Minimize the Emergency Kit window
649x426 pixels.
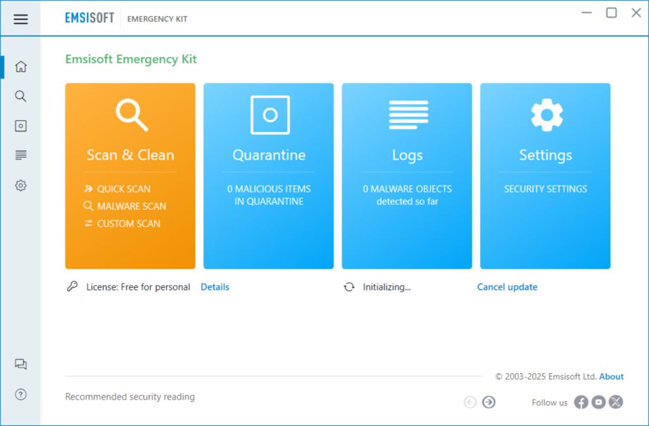[x=586, y=13]
